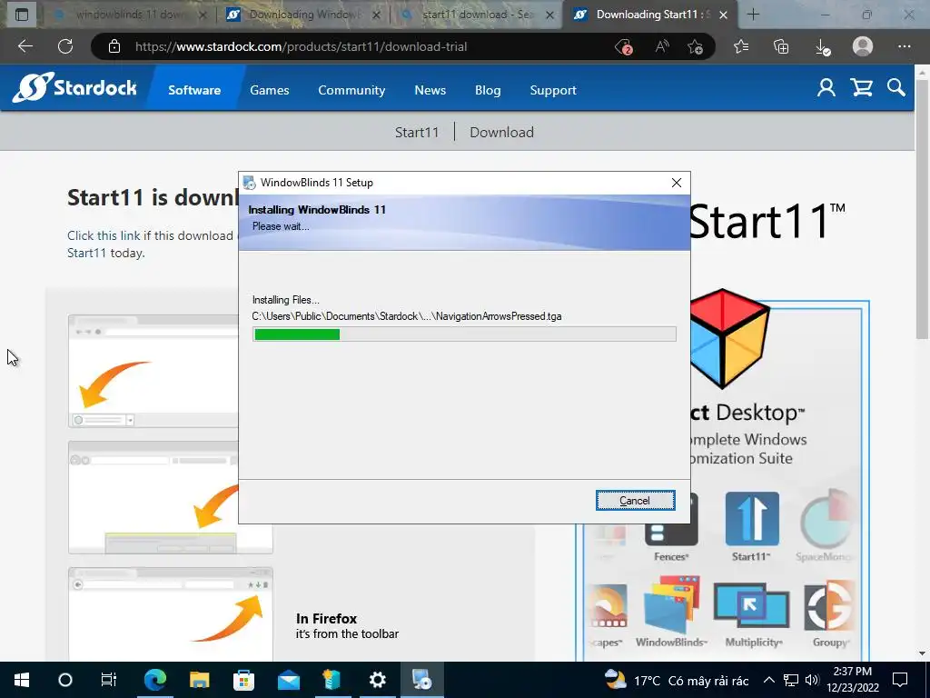Open Settings gear on the taskbar

coord(377,680)
